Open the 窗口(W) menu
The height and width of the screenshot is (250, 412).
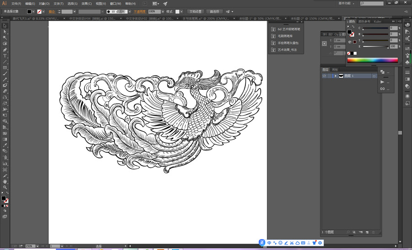coord(116,4)
